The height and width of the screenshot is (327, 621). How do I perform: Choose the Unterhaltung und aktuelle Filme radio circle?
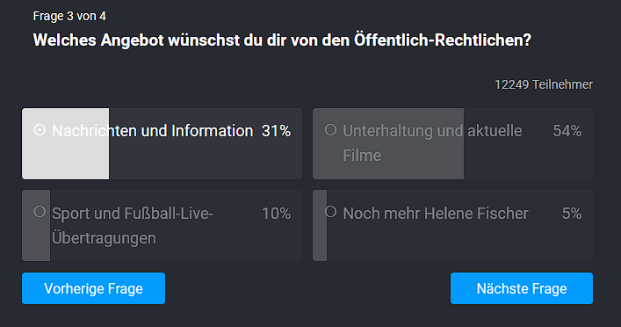[330, 129]
